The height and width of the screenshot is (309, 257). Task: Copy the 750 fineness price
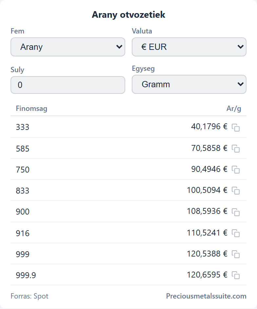236,170
